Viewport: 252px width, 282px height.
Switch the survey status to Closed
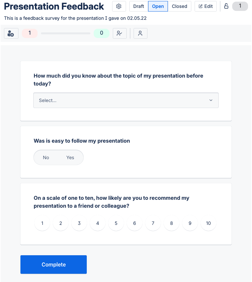179,6
